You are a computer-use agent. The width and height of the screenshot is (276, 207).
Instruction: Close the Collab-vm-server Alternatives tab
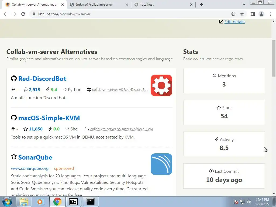[63, 5]
